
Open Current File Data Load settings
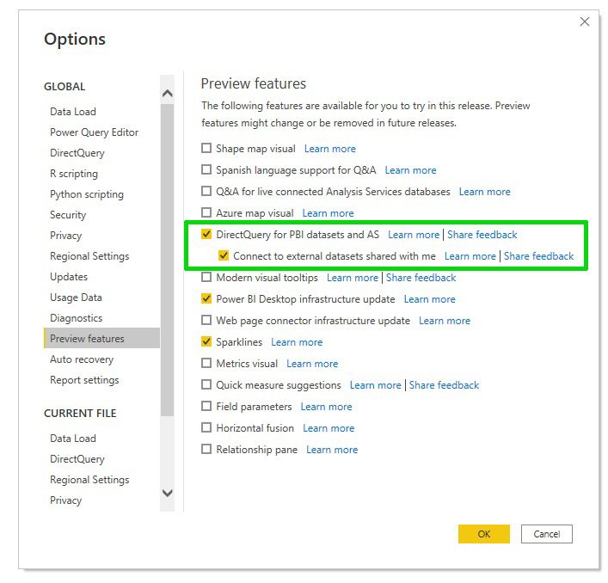[73, 439]
